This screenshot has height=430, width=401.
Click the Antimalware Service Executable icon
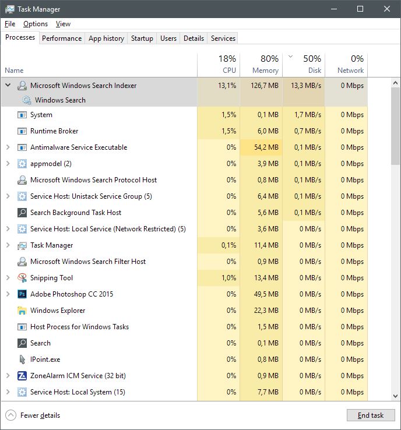[22, 147]
